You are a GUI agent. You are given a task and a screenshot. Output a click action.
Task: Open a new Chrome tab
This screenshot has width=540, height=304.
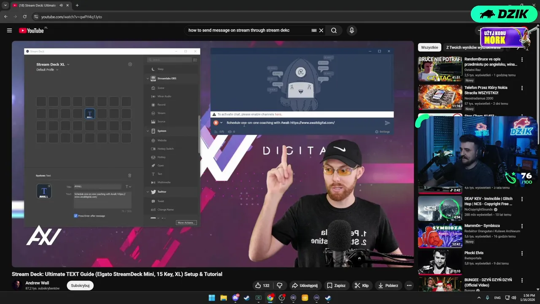click(77, 5)
